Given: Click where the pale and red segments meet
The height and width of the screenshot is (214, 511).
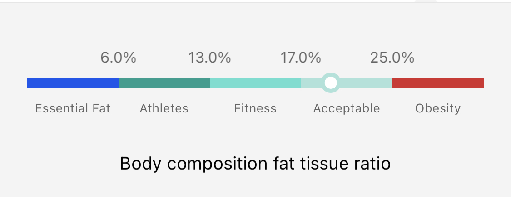Looking at the screenshot, I should pyautogui.click(x=392, y=83).
